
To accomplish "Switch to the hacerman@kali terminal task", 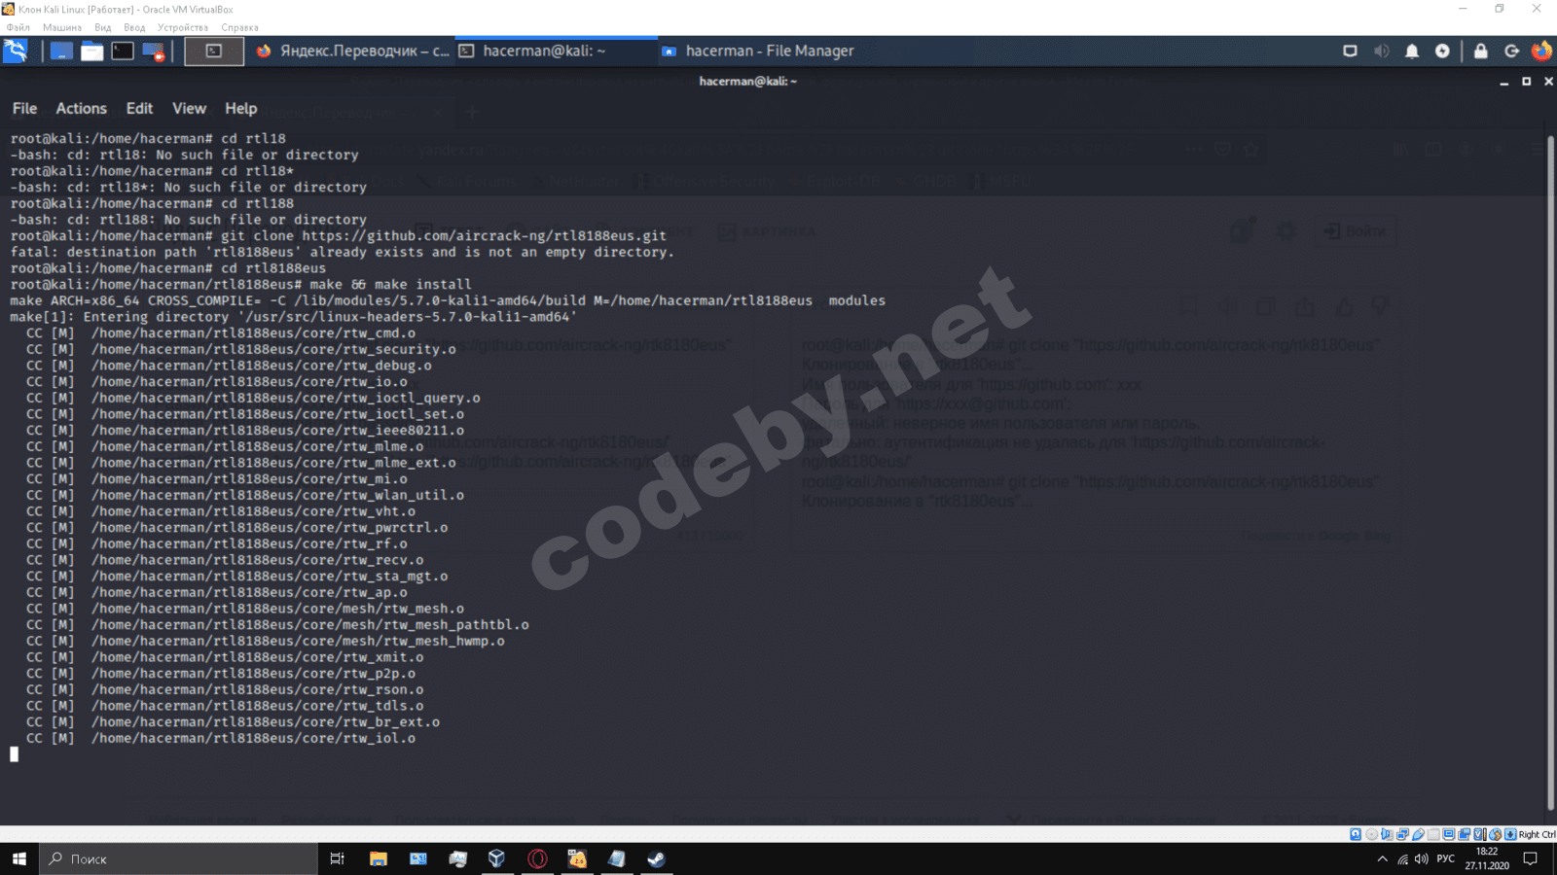I will (x=557, y=51).
